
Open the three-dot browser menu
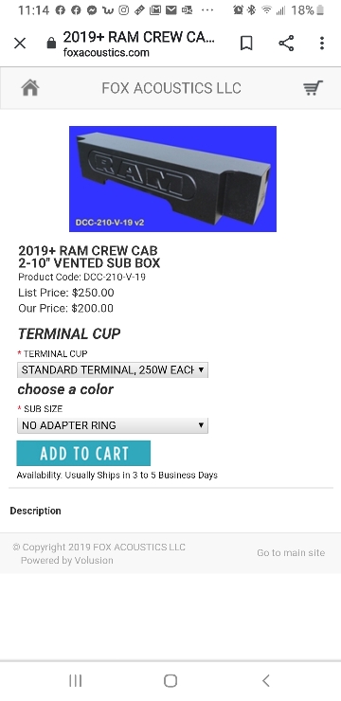[x=322, y=44]
